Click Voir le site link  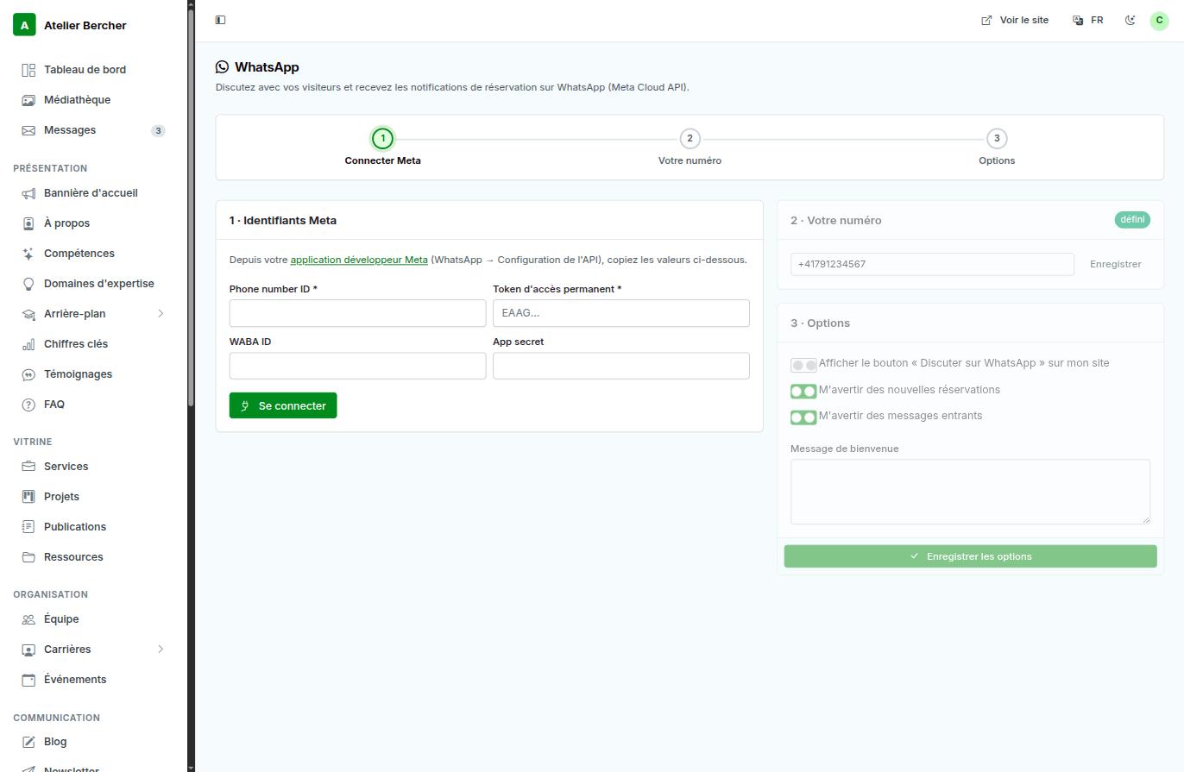pos(1015,20)
